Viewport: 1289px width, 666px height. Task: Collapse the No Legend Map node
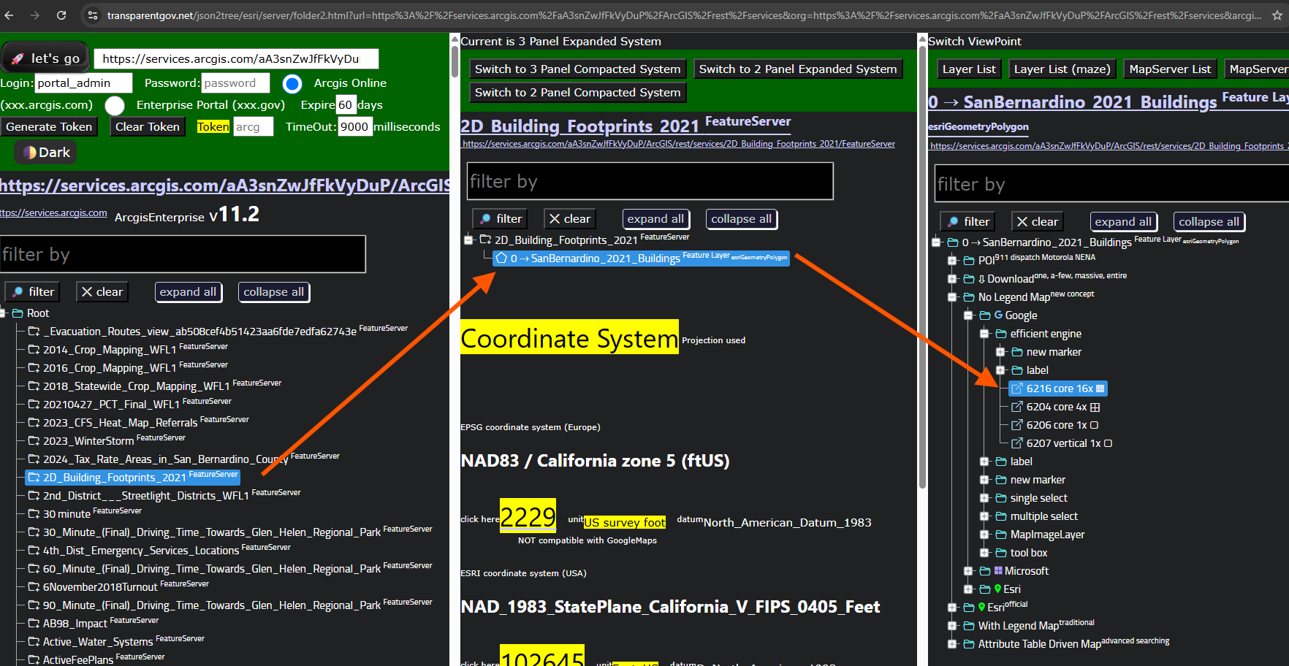click(x=952, y=297)
